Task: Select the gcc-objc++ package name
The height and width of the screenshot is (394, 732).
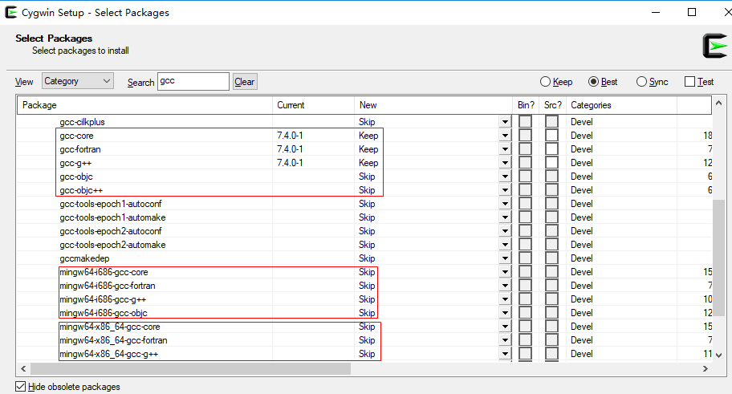Action: pos(81,190)
